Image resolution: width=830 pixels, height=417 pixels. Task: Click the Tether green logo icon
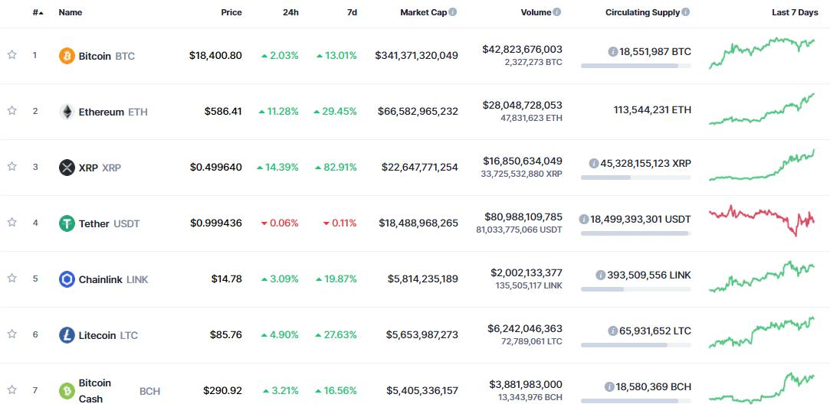tap(67, 223)
